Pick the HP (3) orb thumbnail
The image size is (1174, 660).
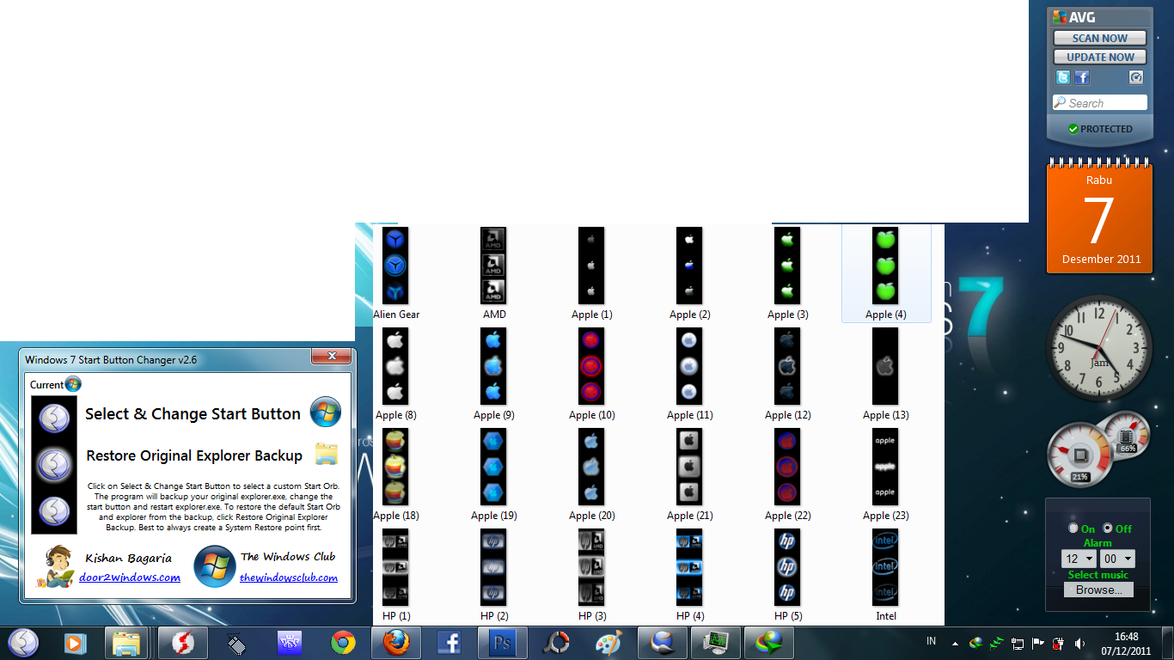[x=591, y=567]
